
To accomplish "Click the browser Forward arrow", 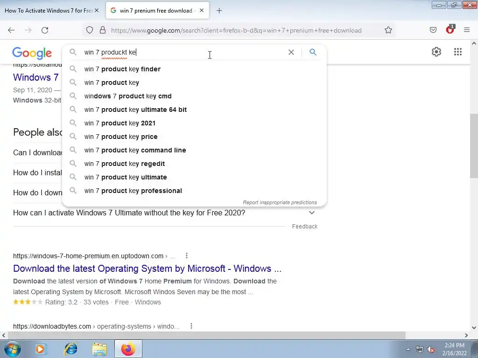I will pos(28,30).
